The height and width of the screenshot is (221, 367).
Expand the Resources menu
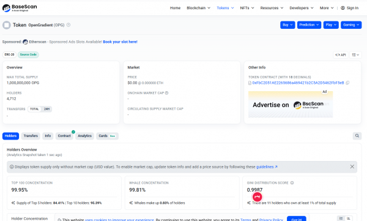coord(272,8)
